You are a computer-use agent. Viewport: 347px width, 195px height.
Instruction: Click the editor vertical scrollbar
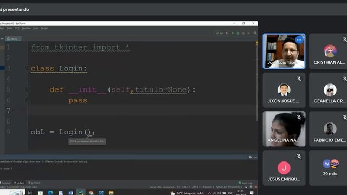point(256,82)
